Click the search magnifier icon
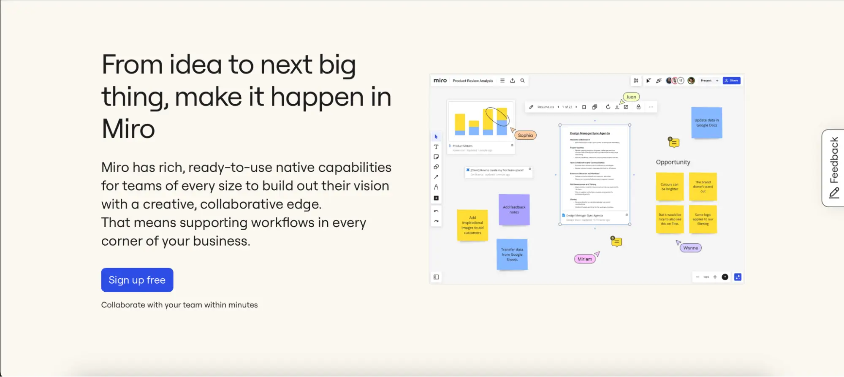Image resolution: width=844 pixels, height=377 pixels. (523, 81)
